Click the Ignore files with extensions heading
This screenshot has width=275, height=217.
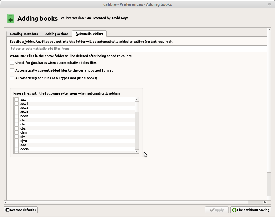tap(66, 93)
